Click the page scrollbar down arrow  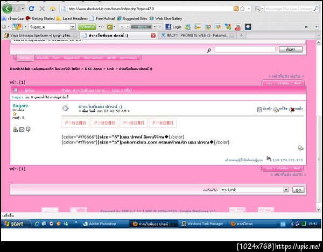pyautogui.click(x=319, y=210)
